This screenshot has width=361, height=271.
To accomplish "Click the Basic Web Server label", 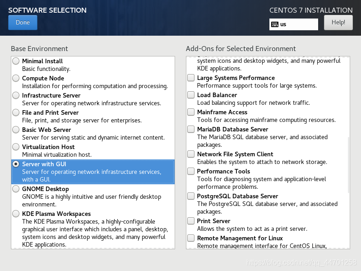I will (46, 130).
